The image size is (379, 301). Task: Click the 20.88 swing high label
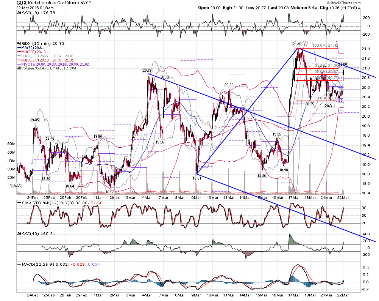pyautogui.click(x=147, y=71)
